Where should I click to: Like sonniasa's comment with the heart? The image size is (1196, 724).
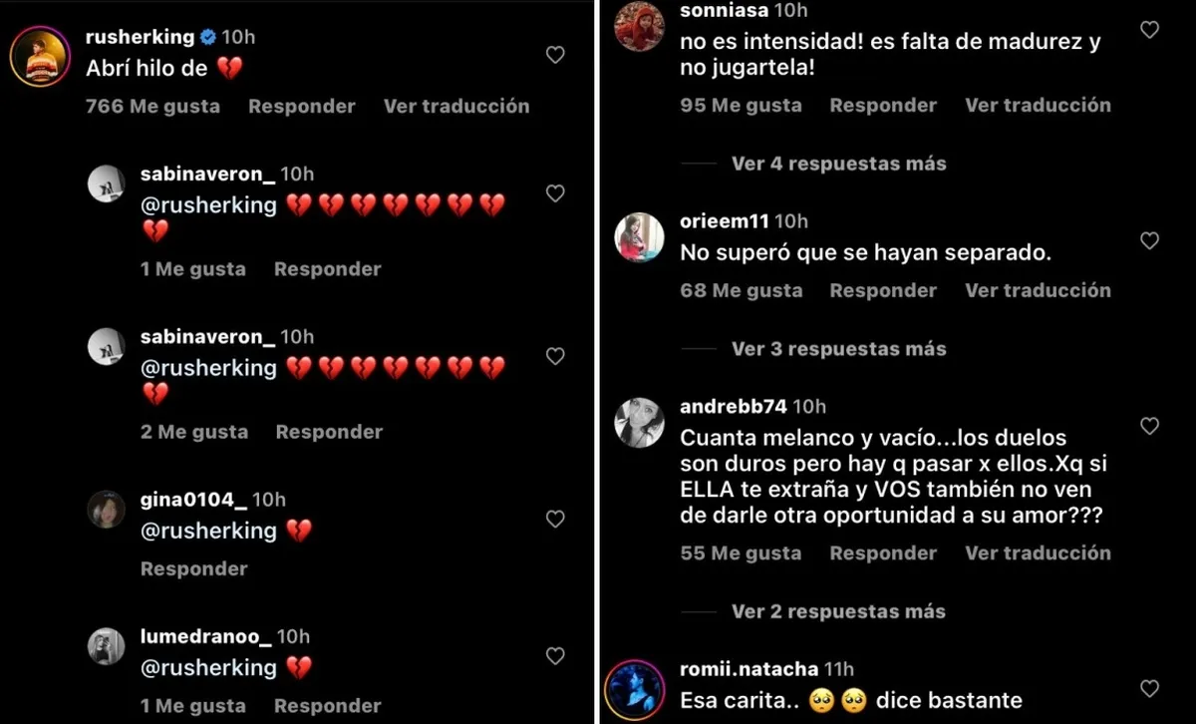[1149, 30]
